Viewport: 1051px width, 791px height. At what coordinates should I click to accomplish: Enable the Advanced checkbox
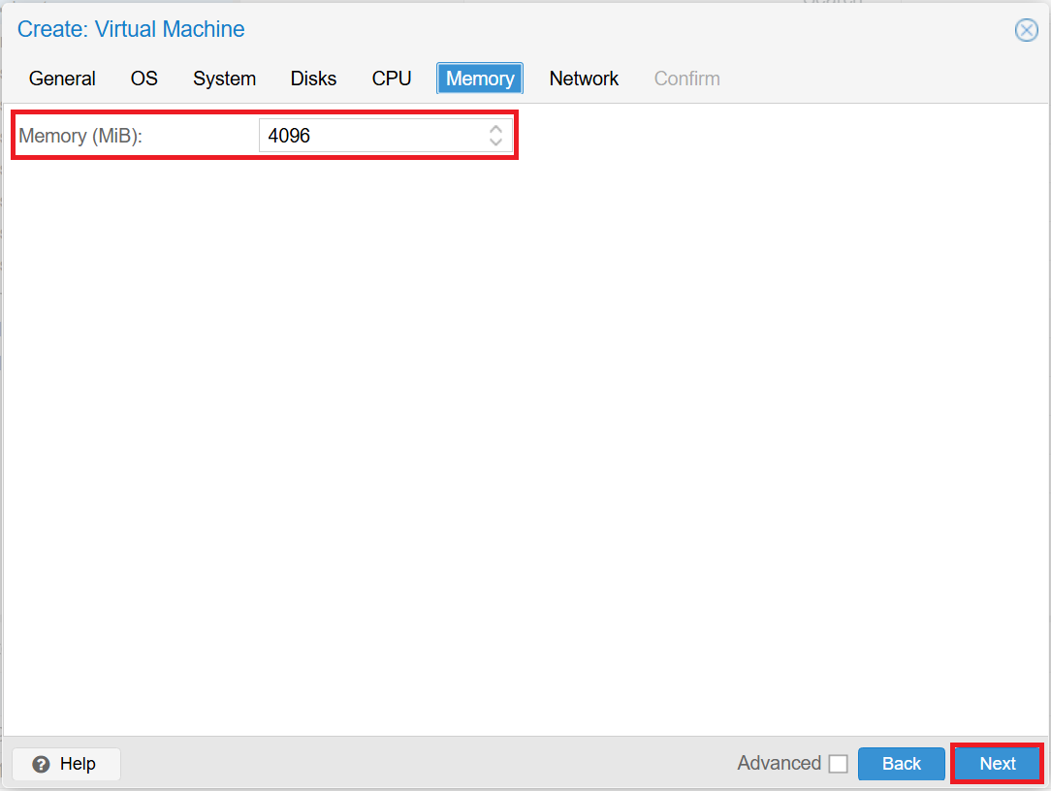click(839, 763)
